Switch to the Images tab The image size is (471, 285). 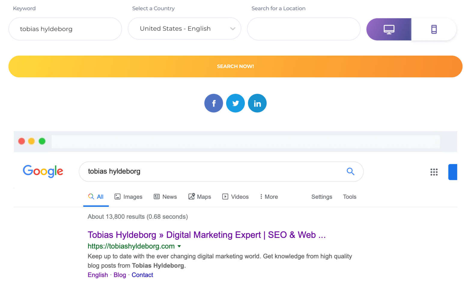129,197
